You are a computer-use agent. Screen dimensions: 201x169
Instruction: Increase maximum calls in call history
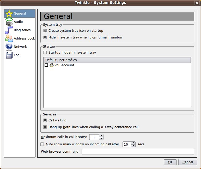coord(101,136)
